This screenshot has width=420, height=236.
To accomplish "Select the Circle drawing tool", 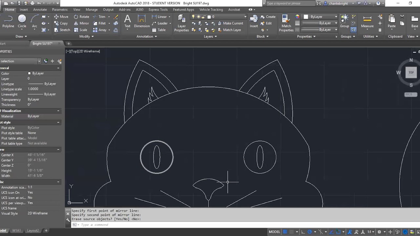I will 22,21.
